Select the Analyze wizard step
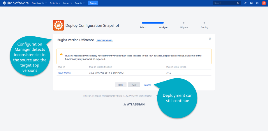 click(x=163, y=27)
